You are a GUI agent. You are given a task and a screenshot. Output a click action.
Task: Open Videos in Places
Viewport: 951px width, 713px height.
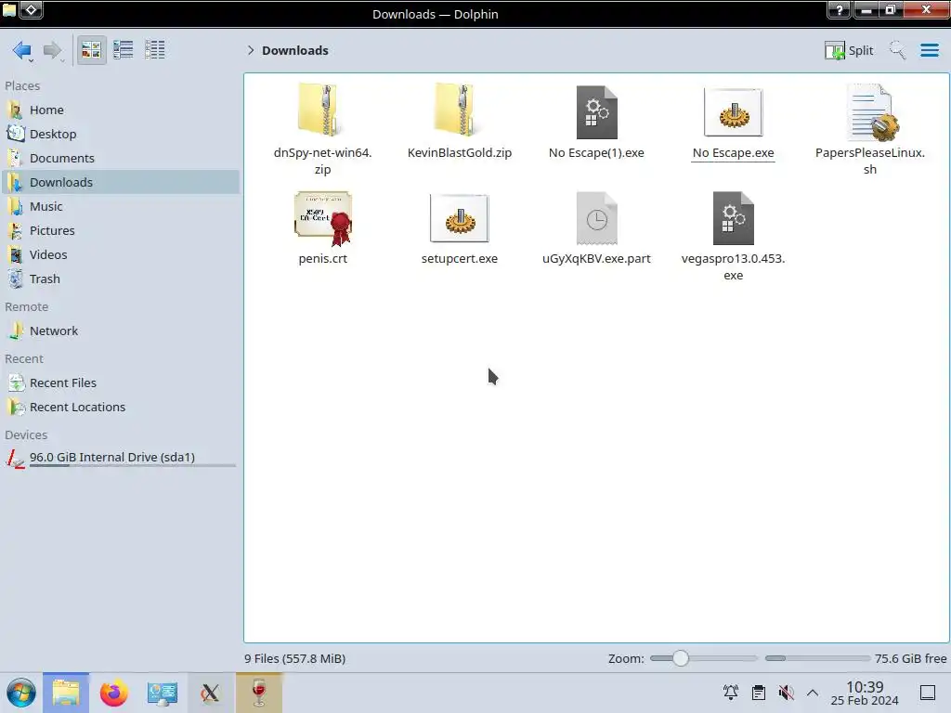[120, 255]
